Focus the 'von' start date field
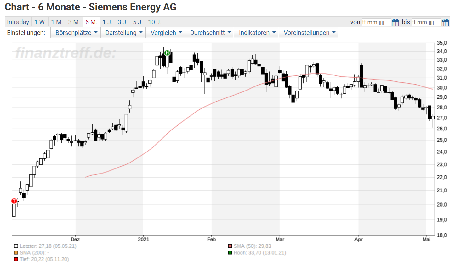Screen dimensions: 450x265 click(376, 22)
